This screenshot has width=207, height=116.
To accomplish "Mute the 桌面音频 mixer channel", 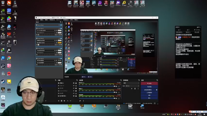I will coord(116,98).
